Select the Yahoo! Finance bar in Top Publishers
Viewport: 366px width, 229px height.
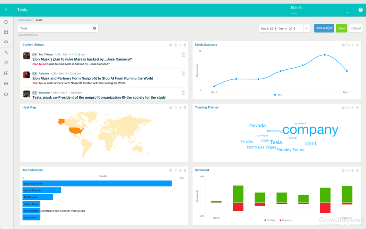[x=41, y=190]
